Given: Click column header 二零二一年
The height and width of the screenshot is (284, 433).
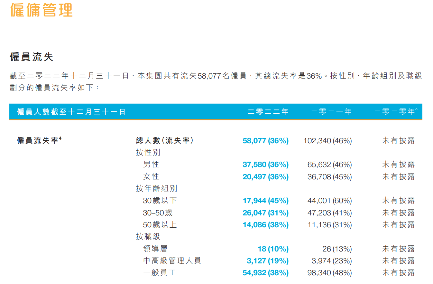Looking at the screenshot, I should pyautogui.click(x=331, y=112).
